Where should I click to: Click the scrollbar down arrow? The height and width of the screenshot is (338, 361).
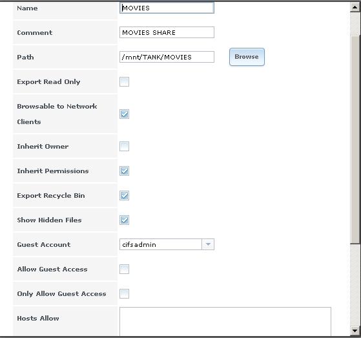pos(355,331)
